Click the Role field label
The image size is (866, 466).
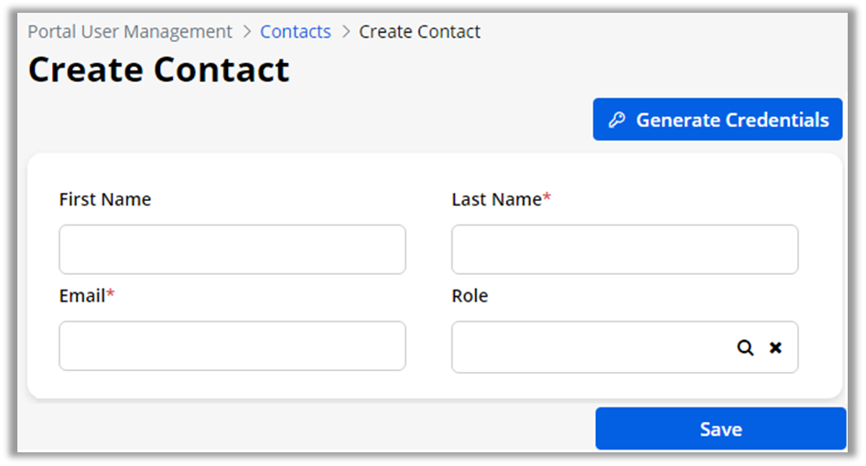(470, 296)
